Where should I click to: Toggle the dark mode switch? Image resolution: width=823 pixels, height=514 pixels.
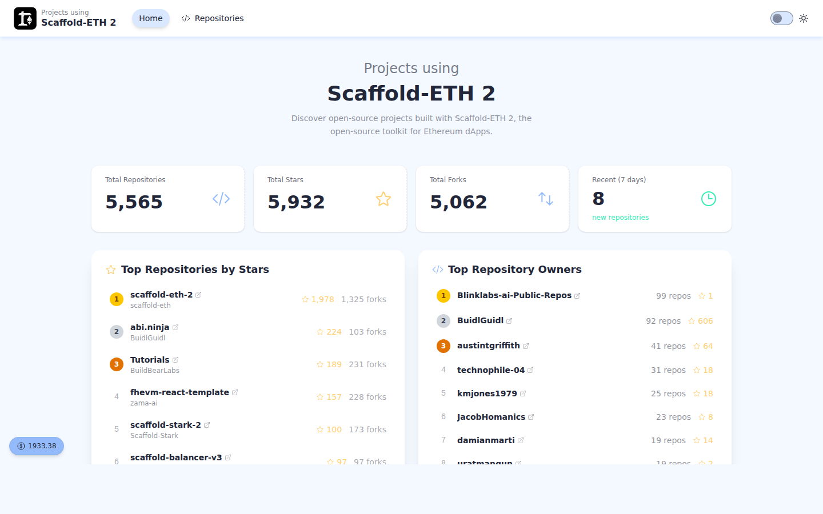click(x=781, y=18)
